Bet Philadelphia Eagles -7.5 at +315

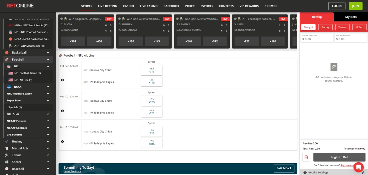pos(152,143)
